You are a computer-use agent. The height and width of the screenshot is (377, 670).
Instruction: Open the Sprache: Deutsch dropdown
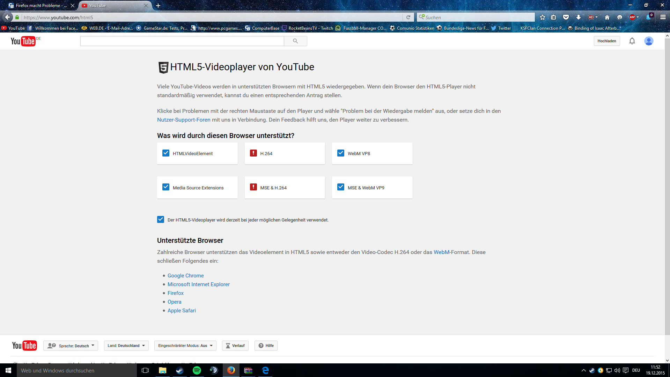[71, 346]
